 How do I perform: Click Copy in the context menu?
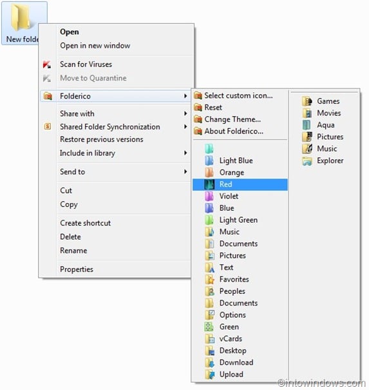click(69, 204)
